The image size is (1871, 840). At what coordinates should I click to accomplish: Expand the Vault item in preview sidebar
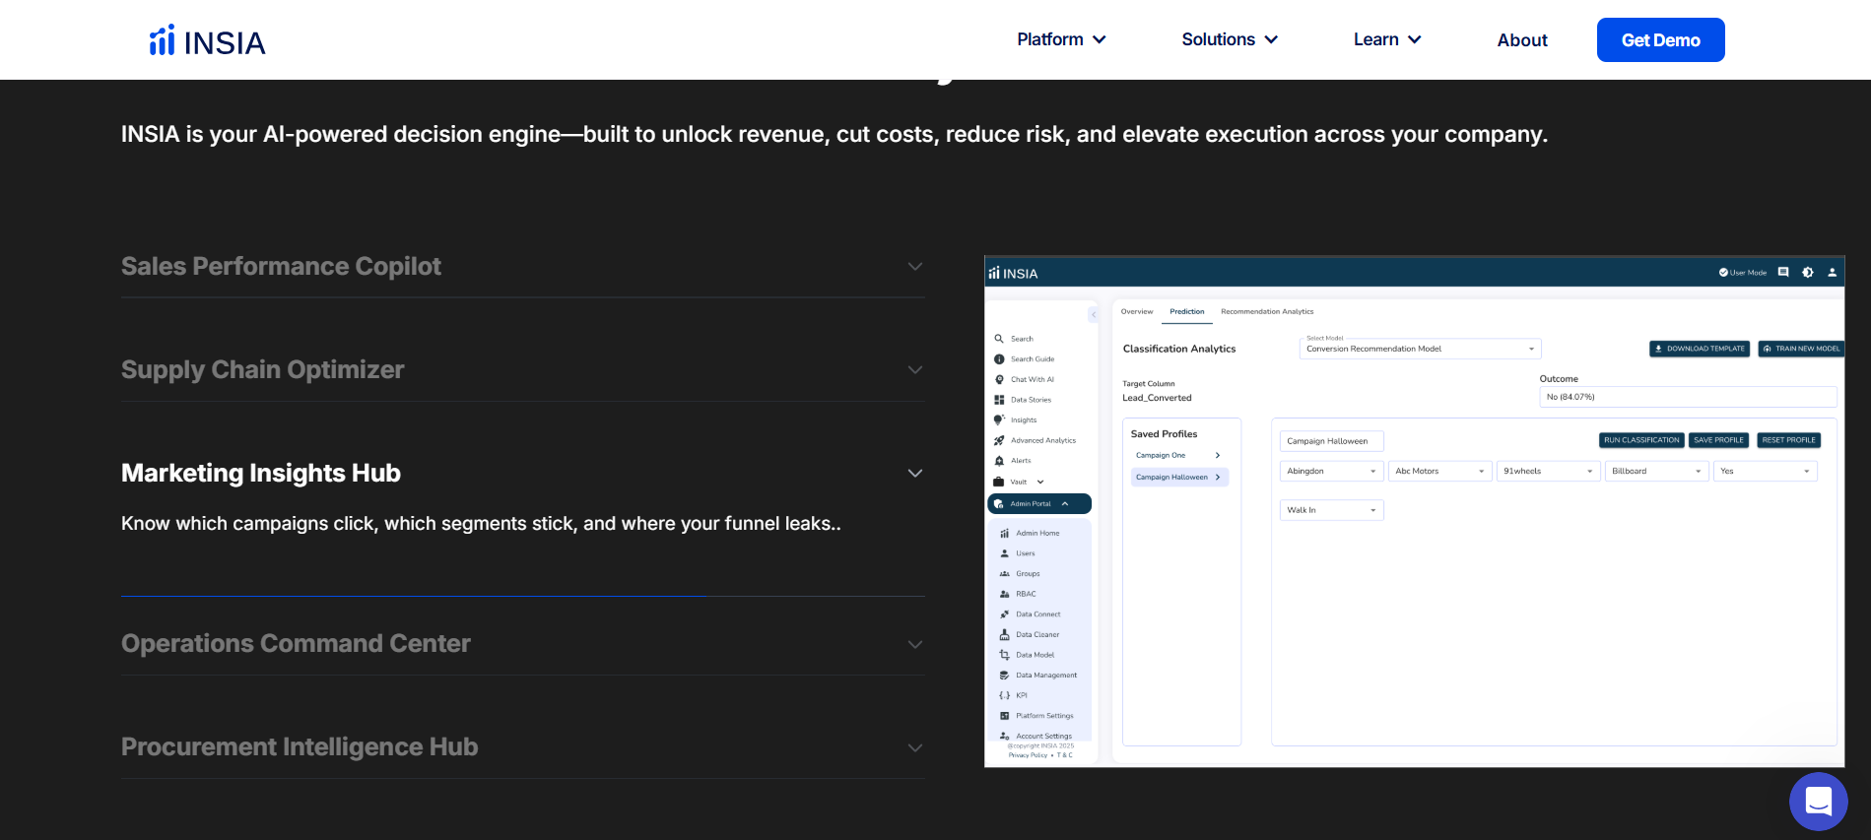1019,482
